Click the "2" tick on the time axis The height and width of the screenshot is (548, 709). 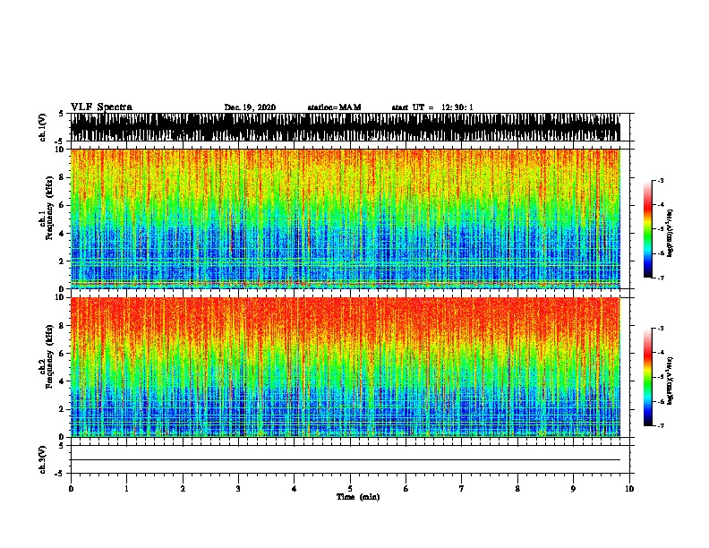coord(183,489)
